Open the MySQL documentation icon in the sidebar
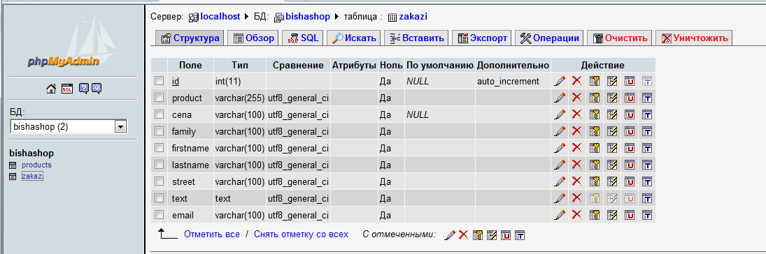 [96, 88]
